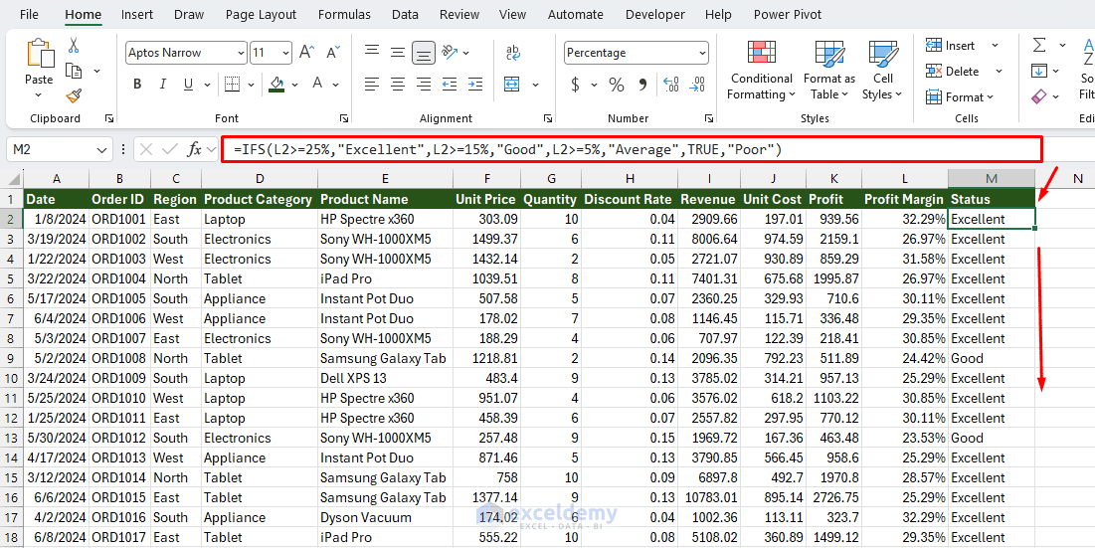1095x548 pixels.
Task: Select the cell containing ORD1008
Action: (119, 358)
